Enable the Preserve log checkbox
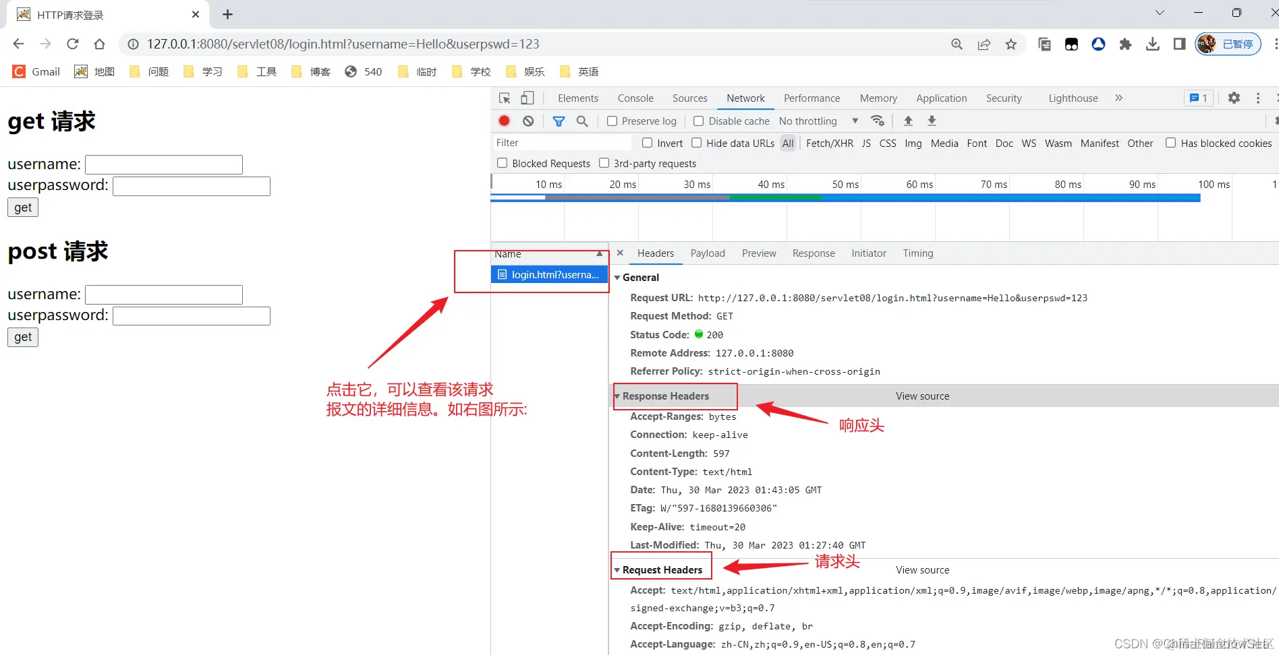1279x655 pixels. pyautogui.click(x=612, y=121)
